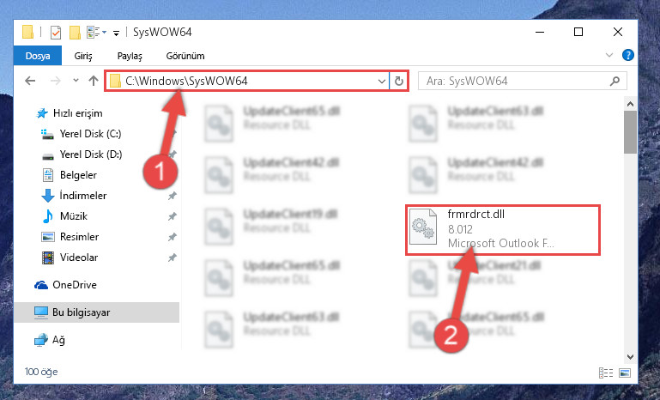This screenshot has width=660, height=400.
Task: Expand the ribbon chevron
Action: tap(609, 55)
